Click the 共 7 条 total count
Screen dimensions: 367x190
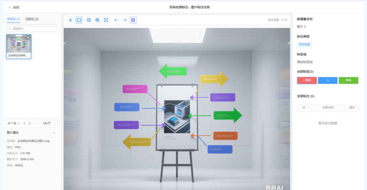coord(12,123)
